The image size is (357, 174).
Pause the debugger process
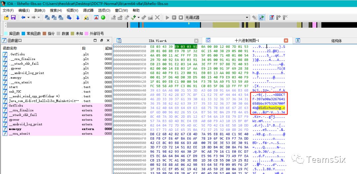click(x=174, y=17)
